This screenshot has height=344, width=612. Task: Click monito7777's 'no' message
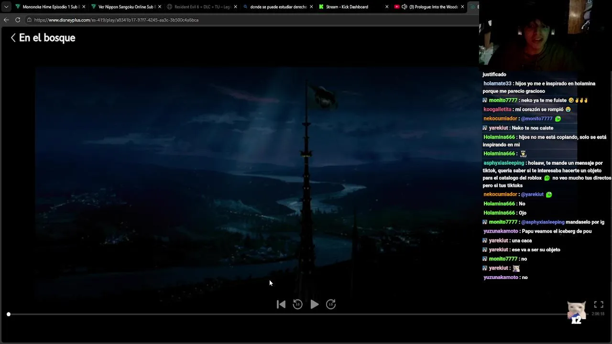(524, 259)
